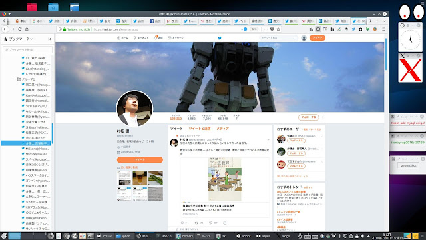Reload the page with the refresh icon

click(x=19, y=29)
